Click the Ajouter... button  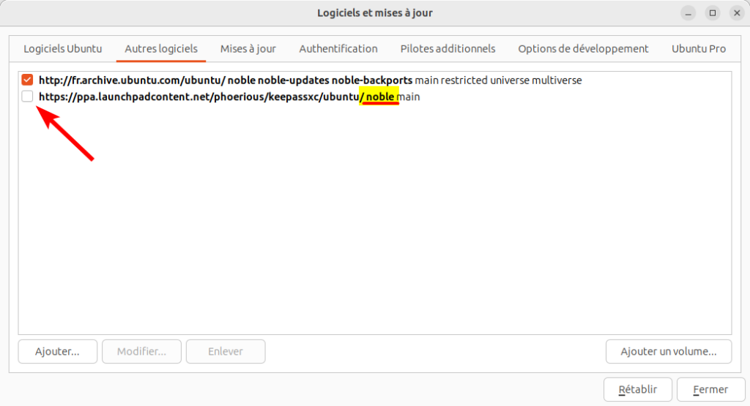(57, 352)
